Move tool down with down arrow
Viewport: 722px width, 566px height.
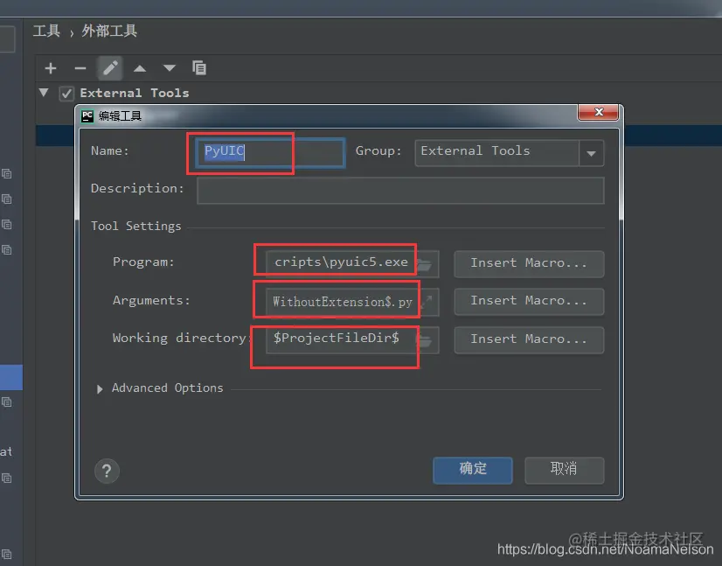tap(170, 68)
